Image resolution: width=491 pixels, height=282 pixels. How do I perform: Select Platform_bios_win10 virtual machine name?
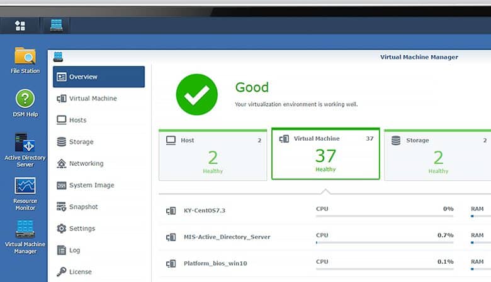click(215, 263)
